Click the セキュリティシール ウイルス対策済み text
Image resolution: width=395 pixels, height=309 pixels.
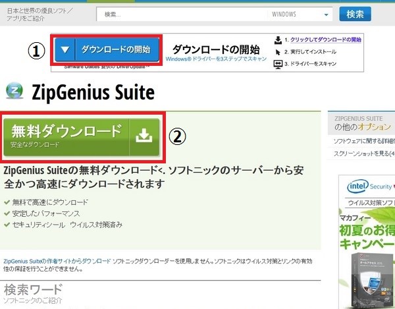click(x=67, y=225)
